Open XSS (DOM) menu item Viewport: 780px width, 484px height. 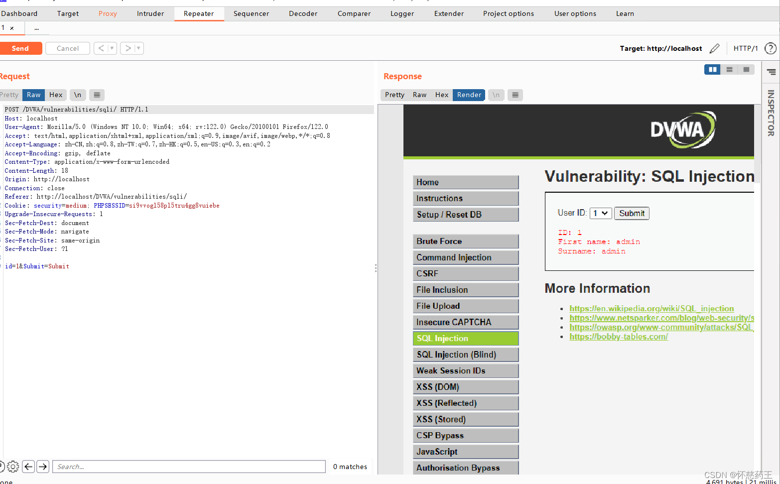(466, 387)
